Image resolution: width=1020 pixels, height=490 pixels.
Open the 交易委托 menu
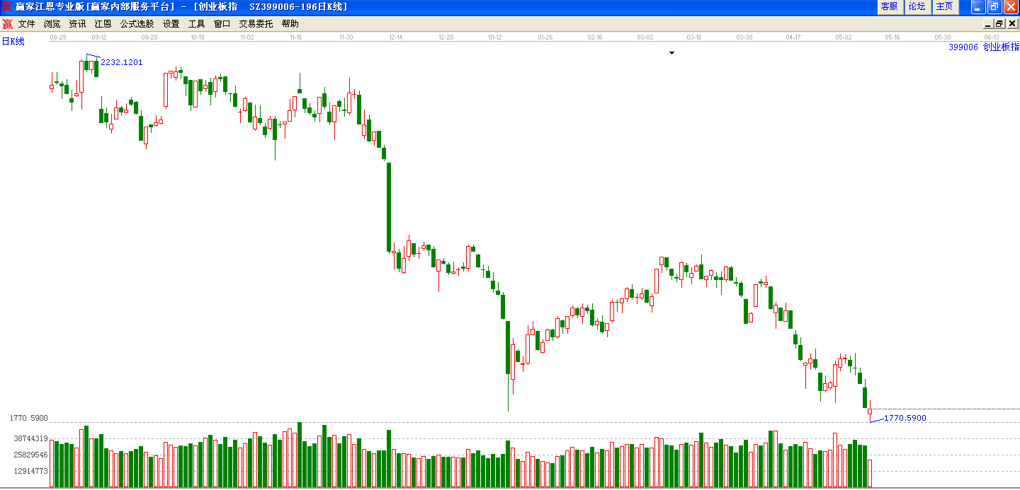click(x=256, y=24)
